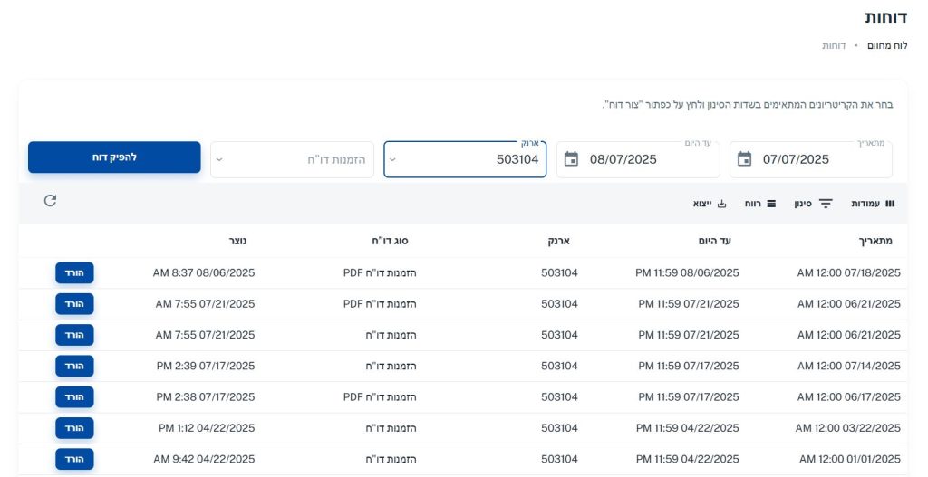Download the PDF report created 07/21/2025 7:55 AM

pos(74,304)
